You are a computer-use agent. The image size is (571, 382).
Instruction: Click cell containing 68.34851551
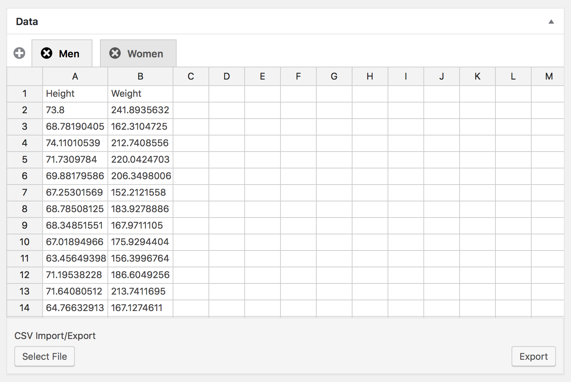pyautogui.click(x=75, y=226)
